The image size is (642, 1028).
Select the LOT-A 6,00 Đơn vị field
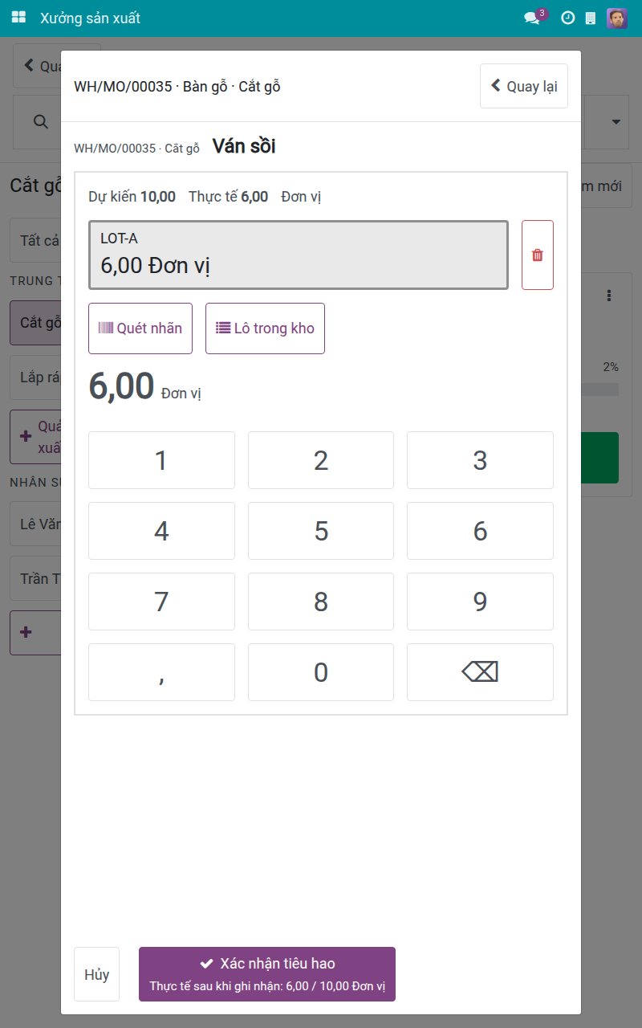[x=299, y=255]
